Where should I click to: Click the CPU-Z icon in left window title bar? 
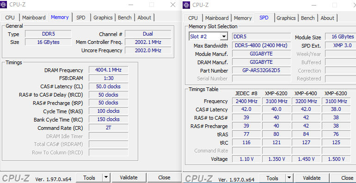tap(3, 5)
